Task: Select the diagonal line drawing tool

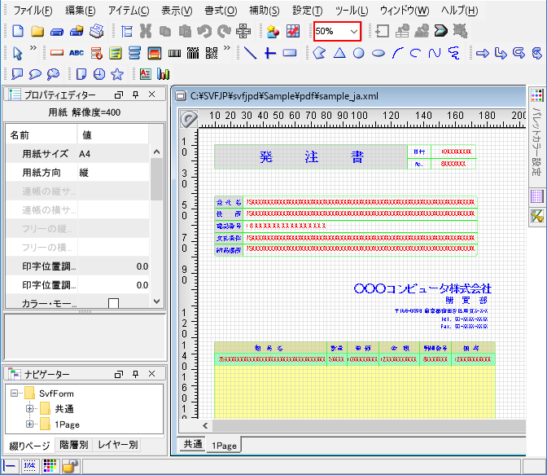Action: point(250,53)
